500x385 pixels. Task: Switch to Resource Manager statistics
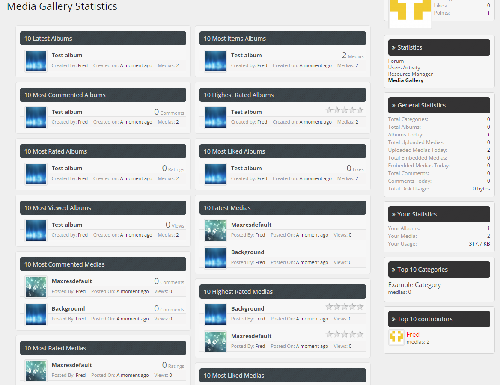(x=411, y=74)
